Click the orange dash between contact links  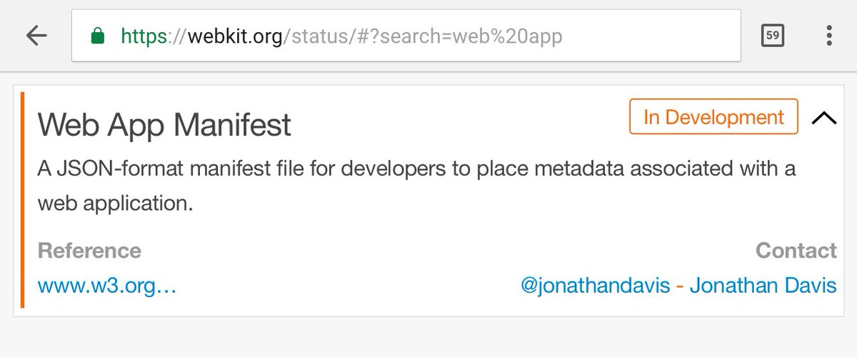[680, 287]
